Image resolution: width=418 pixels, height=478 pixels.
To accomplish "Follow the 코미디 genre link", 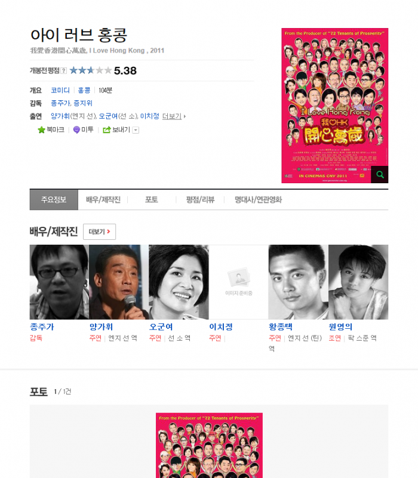I will [60, 90].
